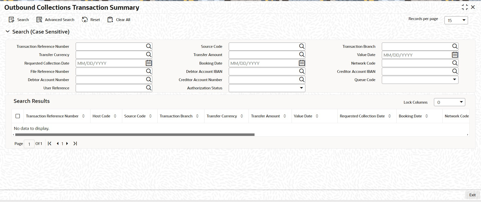This screenshot has width=481, height=202.
Task: Focus the Booking Date input
Action: point(264,63)
